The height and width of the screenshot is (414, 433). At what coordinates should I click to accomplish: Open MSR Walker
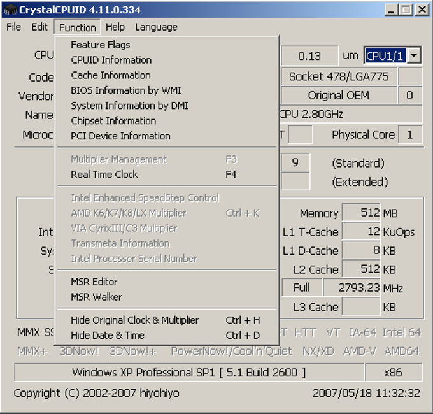point(167,297)
